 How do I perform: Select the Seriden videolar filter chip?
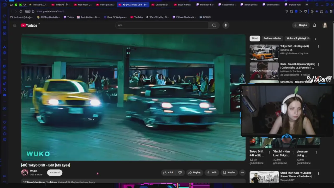click(272, 38)
